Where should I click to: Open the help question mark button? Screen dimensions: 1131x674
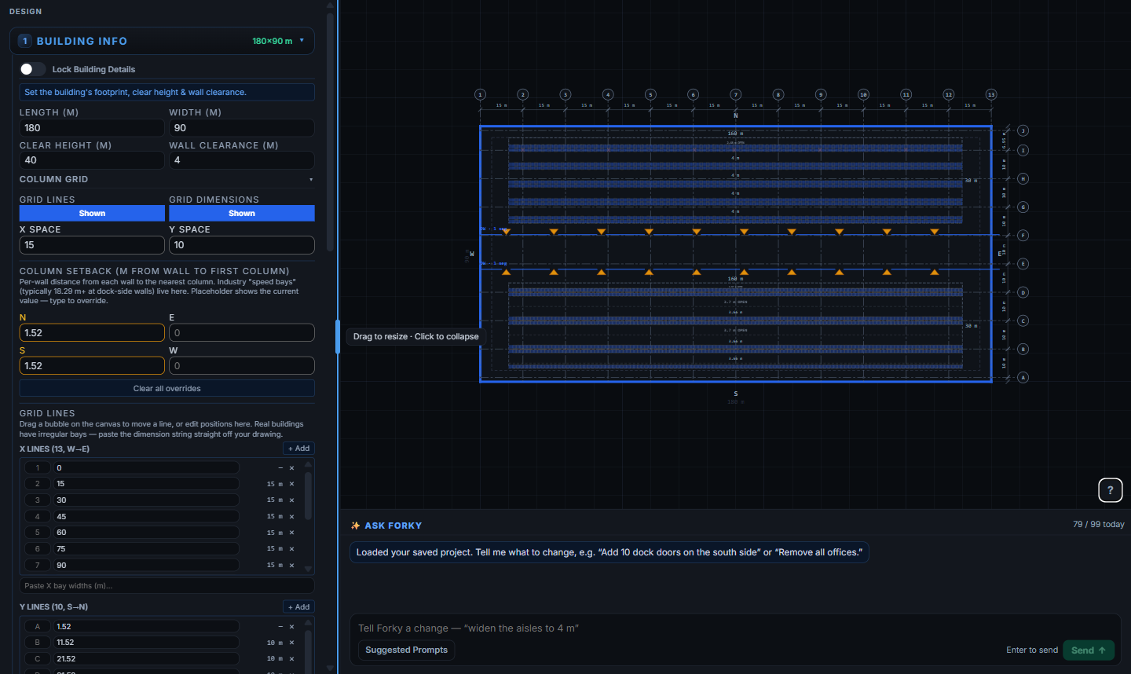pos(1110,490)
